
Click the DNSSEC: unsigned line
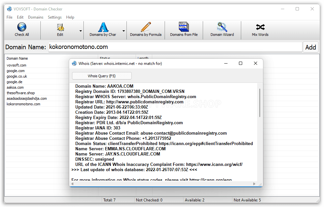tap(95, 159)
